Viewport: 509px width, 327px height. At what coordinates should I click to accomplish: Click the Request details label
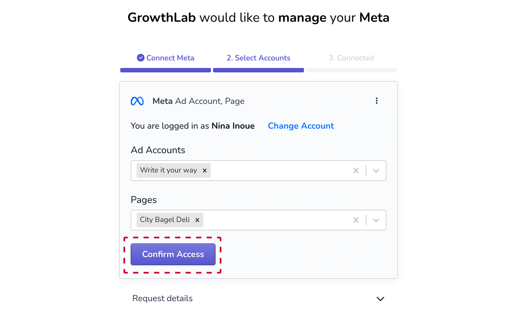coord(162,299)
